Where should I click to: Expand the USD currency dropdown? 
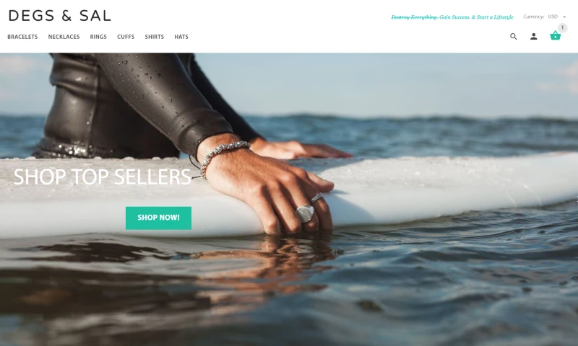556,17
